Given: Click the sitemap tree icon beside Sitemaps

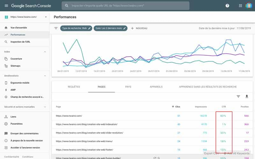Looking at the screenshot, I should coord(6,66).
